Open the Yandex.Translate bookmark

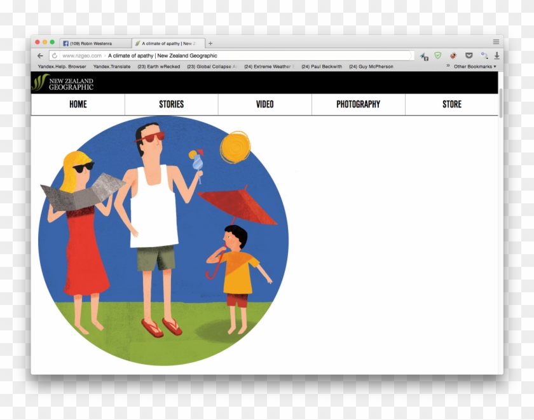(x=112, y=67)
